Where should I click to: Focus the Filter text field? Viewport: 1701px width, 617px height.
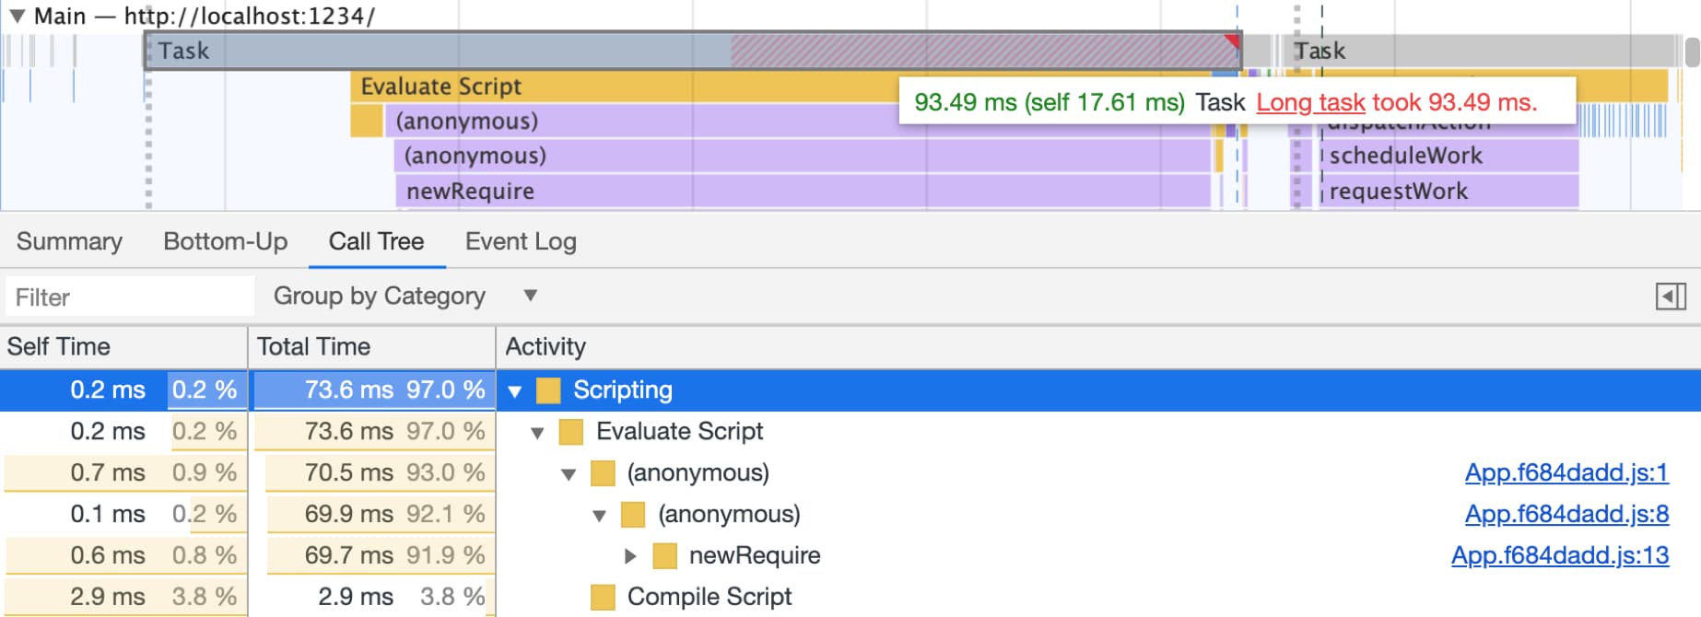129,297
